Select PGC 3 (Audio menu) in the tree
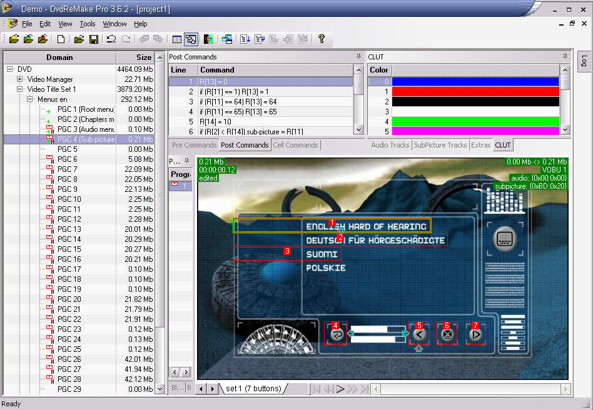Screen dimensions: 593x410 pos(86,129)
